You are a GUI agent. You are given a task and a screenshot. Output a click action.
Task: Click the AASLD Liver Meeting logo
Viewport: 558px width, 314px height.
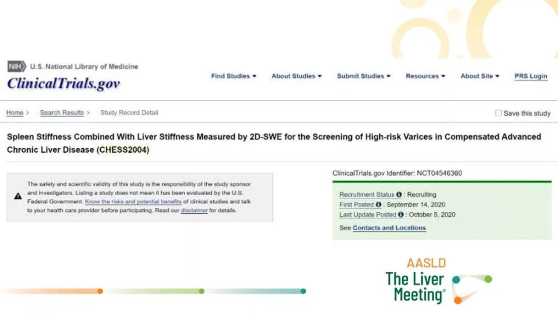(x=438, y=281)
